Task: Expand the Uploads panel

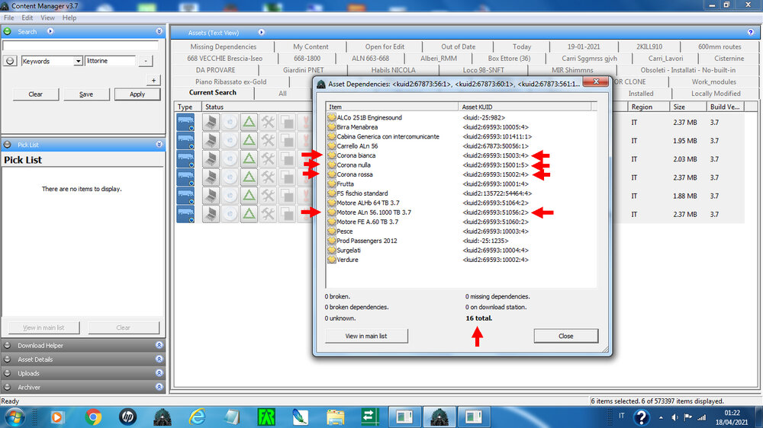Action: tap(159, 373)
